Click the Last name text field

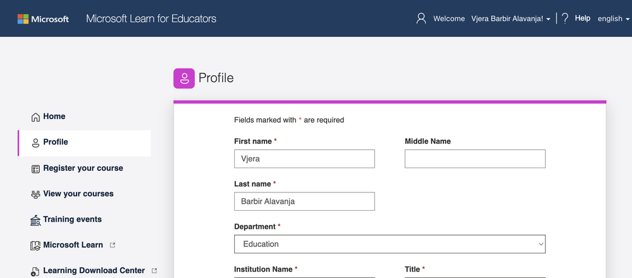click(x=304, y=201)
